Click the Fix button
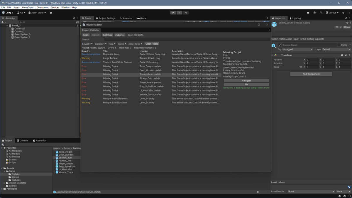 [246, 84]
